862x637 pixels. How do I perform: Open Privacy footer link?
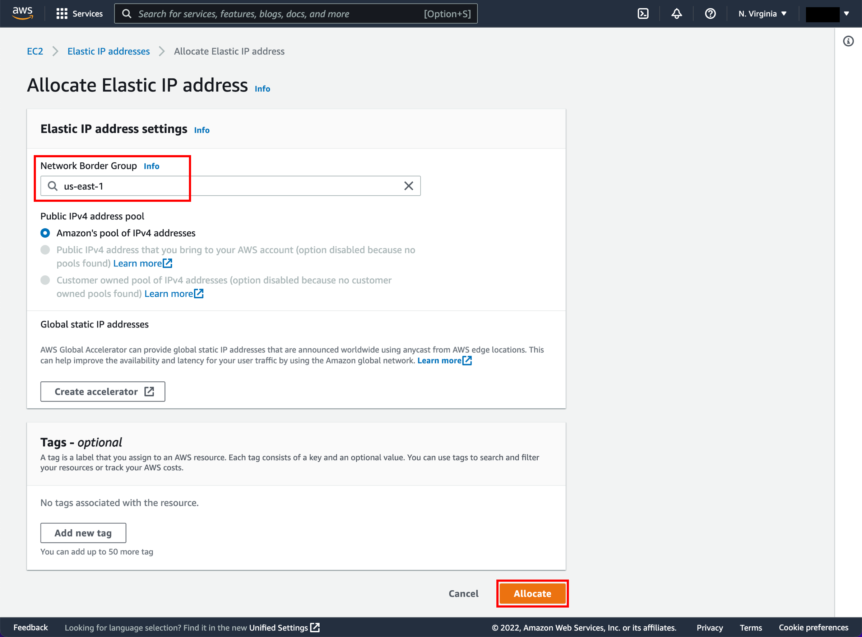click(710, 627)
